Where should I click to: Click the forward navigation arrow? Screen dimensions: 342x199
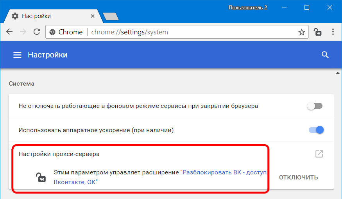pyautogui.click(x=23, y=32)
